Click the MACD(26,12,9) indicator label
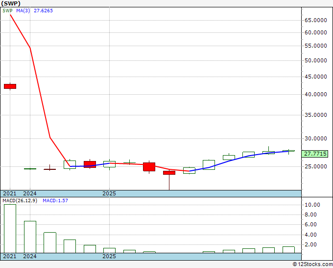 [x=20, y=201]
